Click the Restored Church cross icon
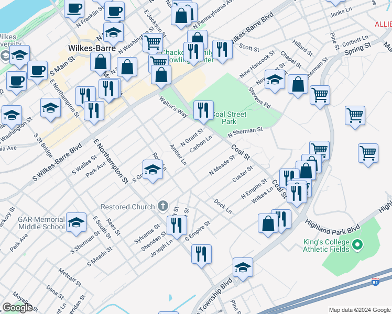Screen dimensions: 392x314 pyautogui.click(x=163, y=206)
